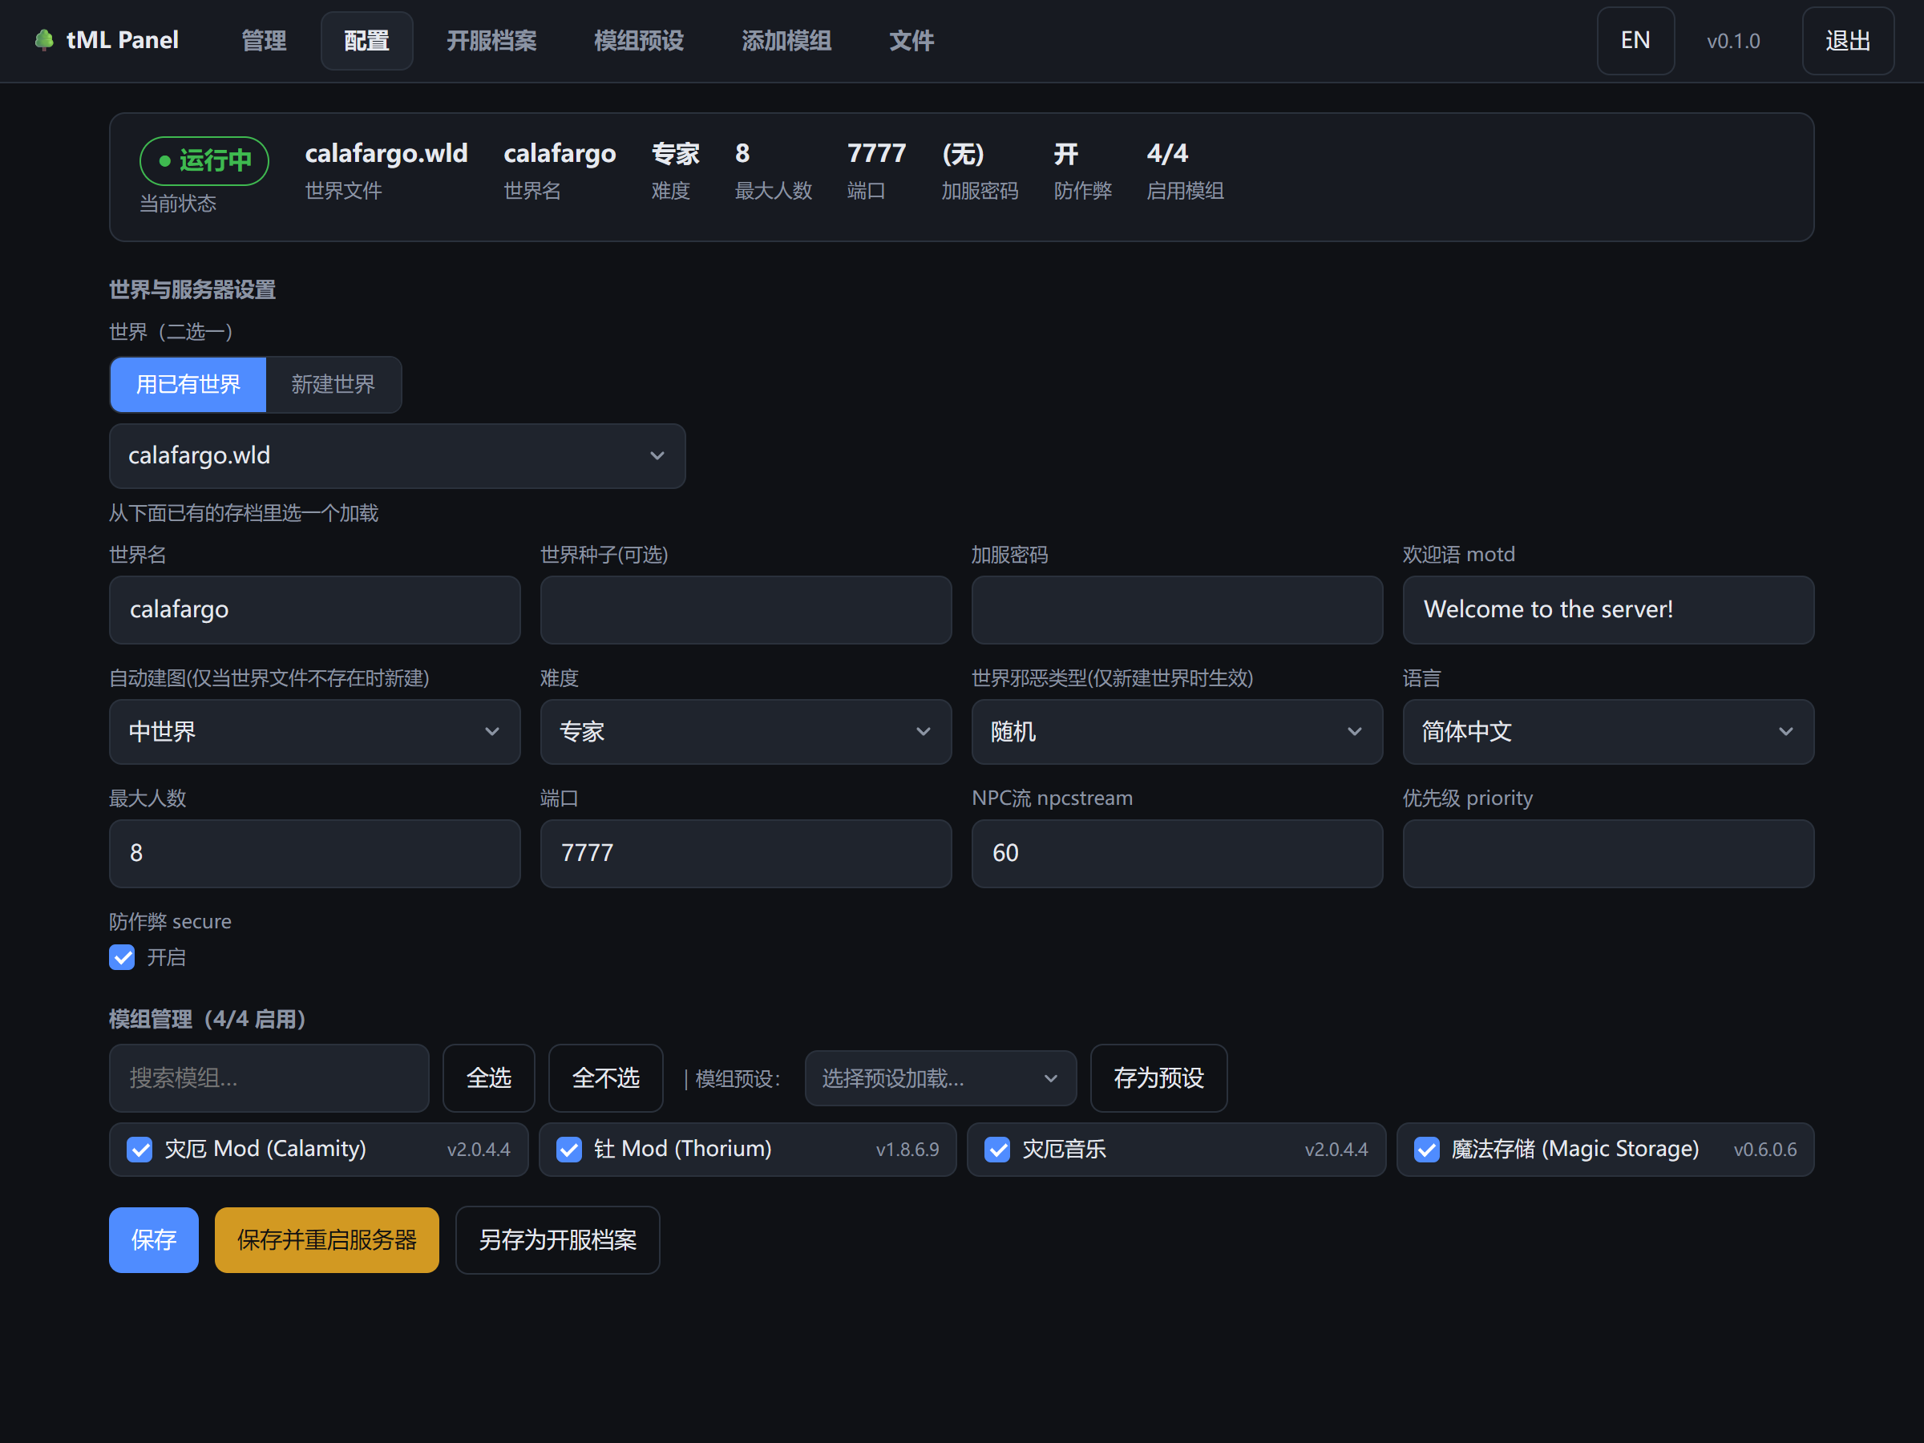Image resolution: width=1924 pixels, height=1443 pixels.
Task: Click the blue 保存 button
Action: (x=154, y=1240)
